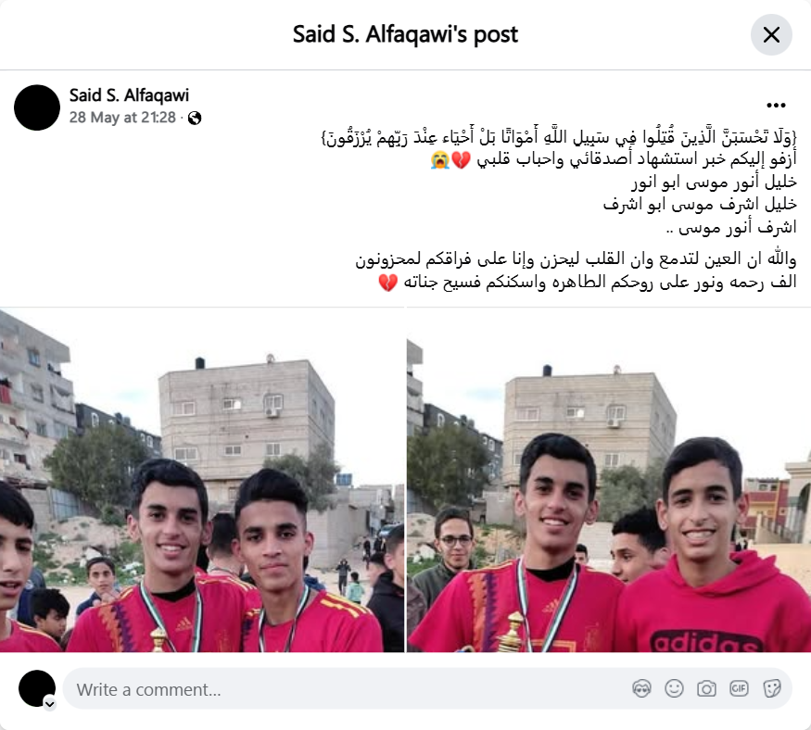Expand the commenter identity chevron dropdown
This screenshot has height=730, width=811.
[50, 704]
